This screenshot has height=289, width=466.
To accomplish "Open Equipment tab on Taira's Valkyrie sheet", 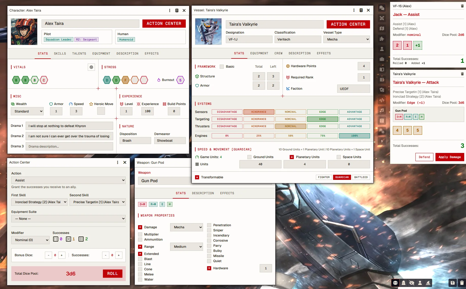I will click(x=259, y=53).
